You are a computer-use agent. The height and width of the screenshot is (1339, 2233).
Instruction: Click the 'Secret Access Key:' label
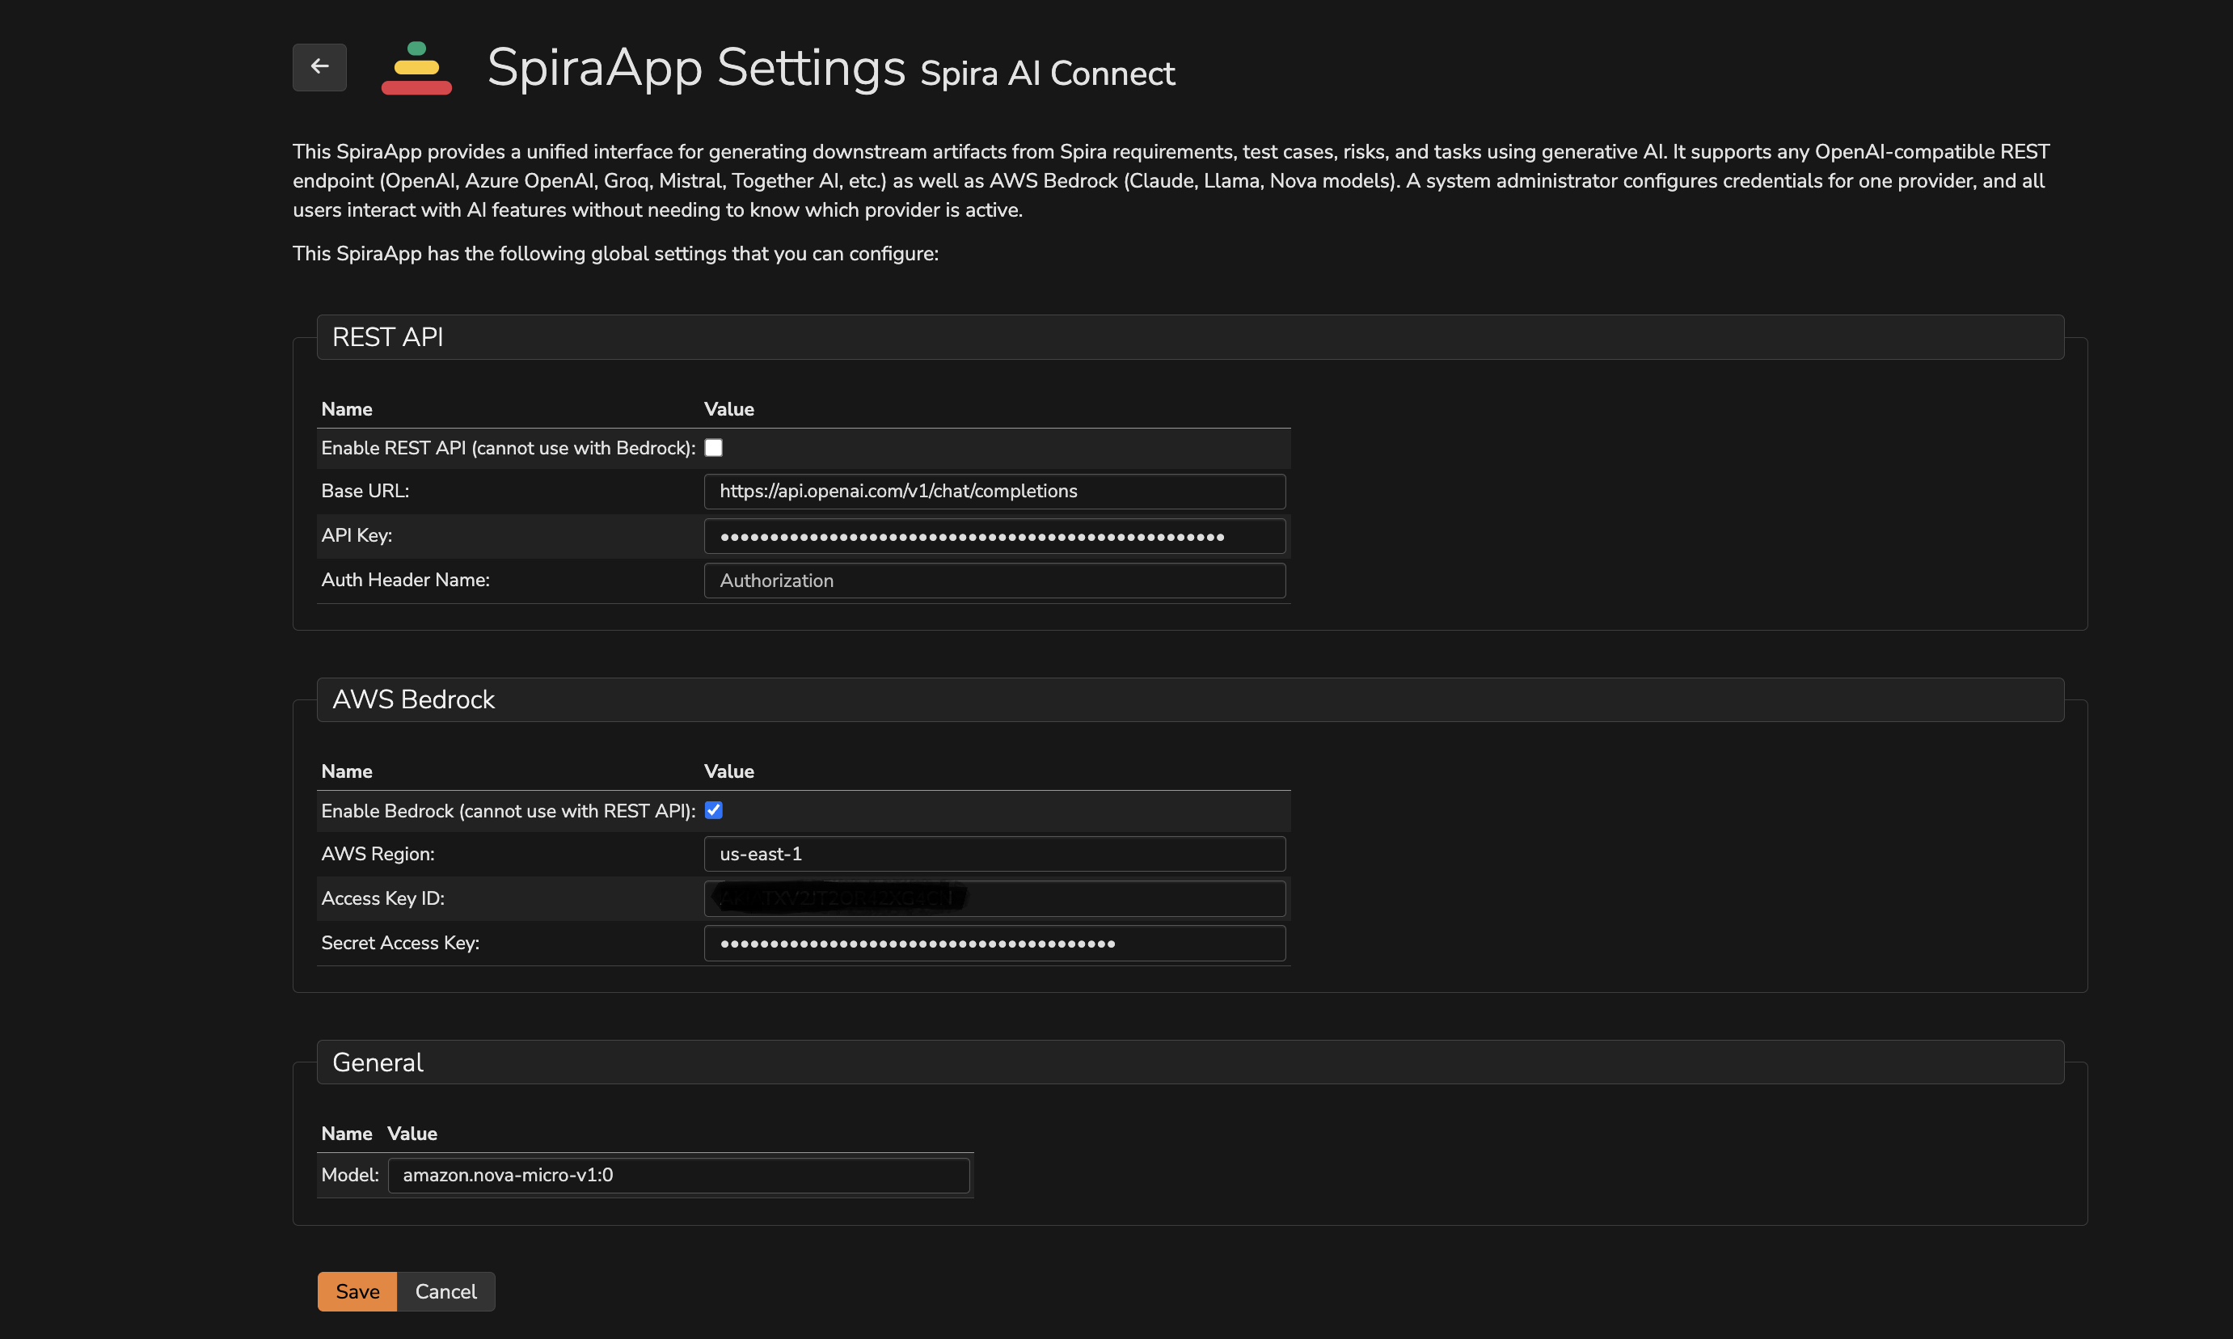click(399, 943)
